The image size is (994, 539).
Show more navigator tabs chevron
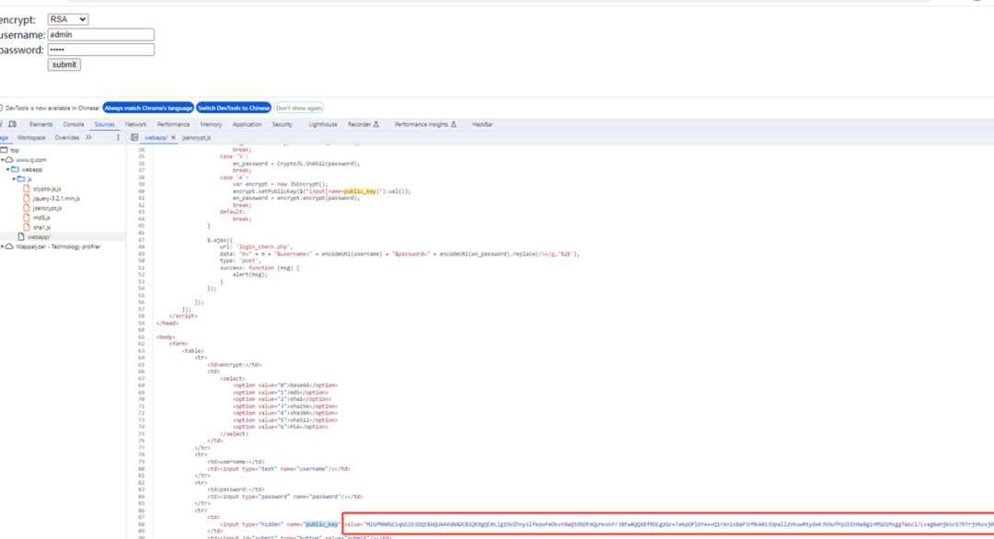[x=88, y=137]
